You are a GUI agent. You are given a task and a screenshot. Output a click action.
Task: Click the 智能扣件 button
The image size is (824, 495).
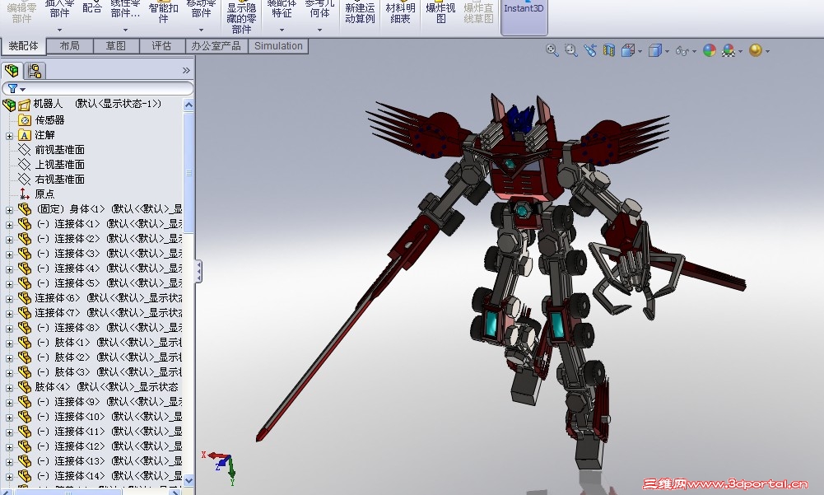164,12
